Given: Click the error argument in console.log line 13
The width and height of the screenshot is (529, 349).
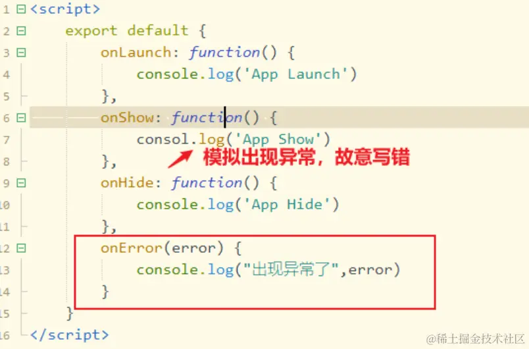Looking at the screenshot, I should 370,270.
